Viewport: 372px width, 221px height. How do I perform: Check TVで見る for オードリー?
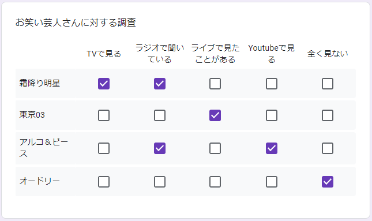pyautogui.click(x=104, y=182)
